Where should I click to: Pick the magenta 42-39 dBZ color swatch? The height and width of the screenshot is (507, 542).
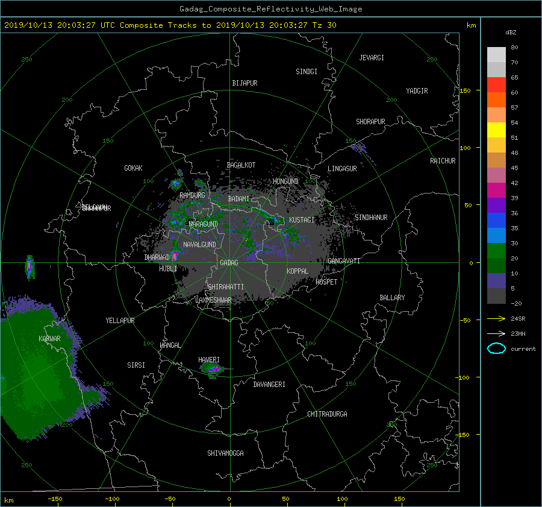click(496, 190)
